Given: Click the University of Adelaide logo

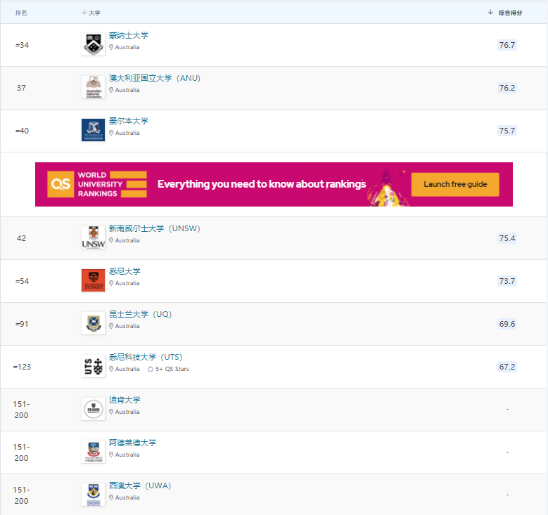Looking at the screenshot, I should [x=93, y=452].
